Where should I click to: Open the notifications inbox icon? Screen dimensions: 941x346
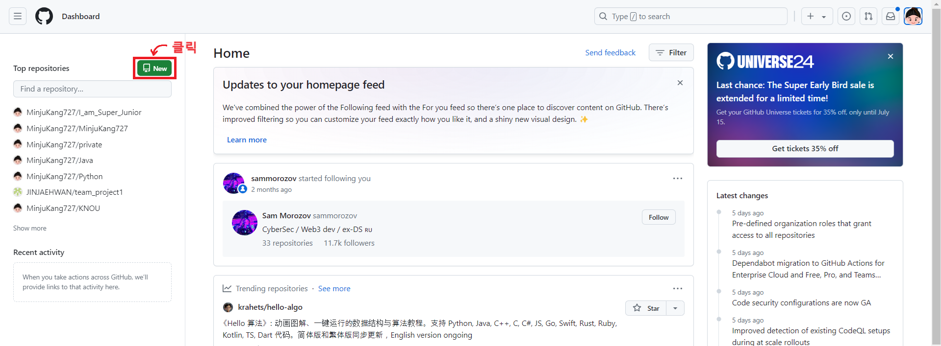pyautogui.click(x=890, y=16)
